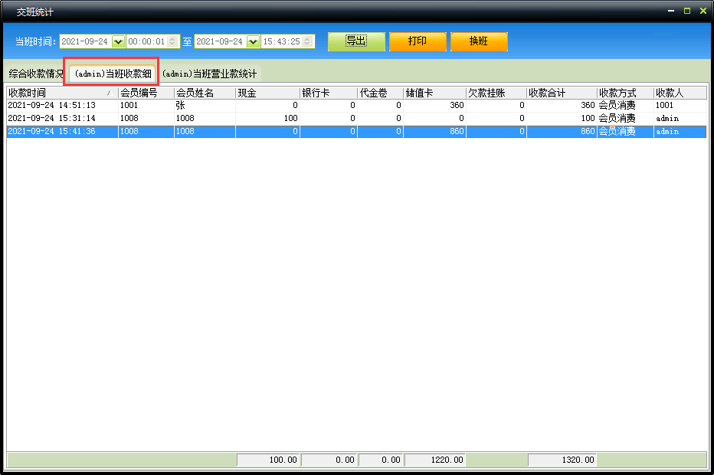
Task: Click the 导出 export button
Action: click(356, 41)
